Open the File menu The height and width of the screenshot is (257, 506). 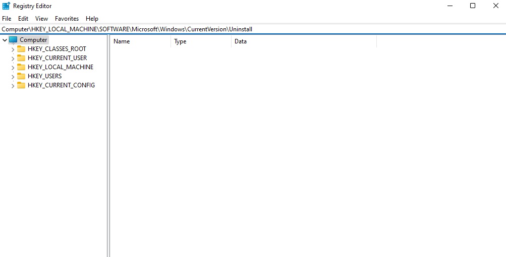(7, 19)
